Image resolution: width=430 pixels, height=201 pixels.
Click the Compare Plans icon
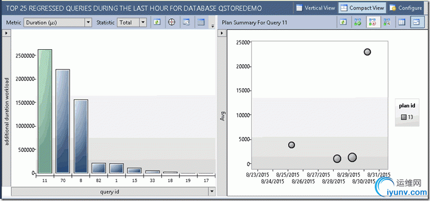(387, 22)
